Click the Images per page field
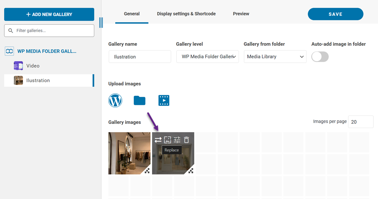This screenshot has height=199, width=378. 360,122
